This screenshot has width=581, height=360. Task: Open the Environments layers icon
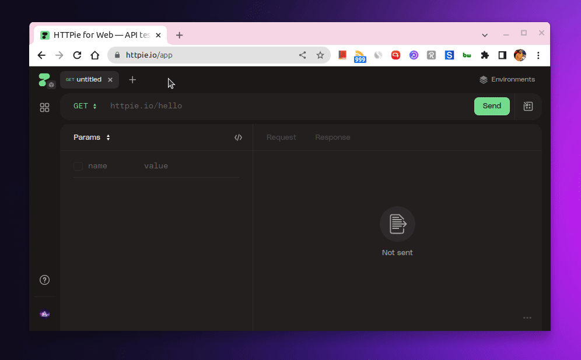tap(484, 80)
